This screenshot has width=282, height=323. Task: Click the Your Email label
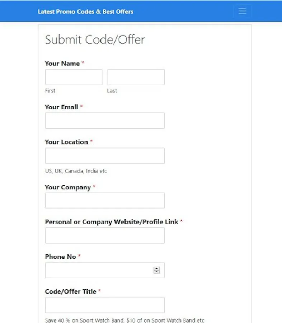[x=61, y=107]
